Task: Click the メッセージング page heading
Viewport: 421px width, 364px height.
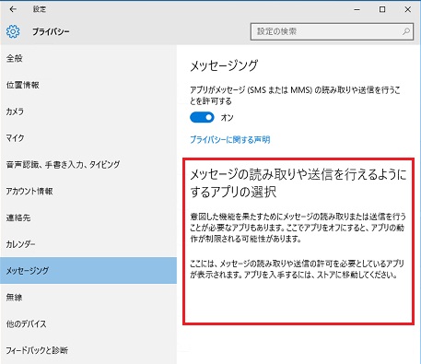Action: (x=224, y=65)
